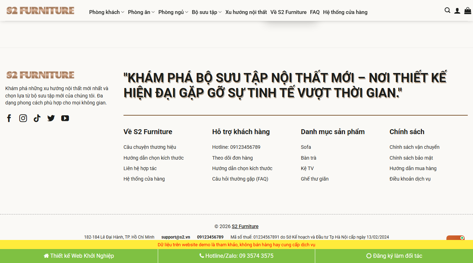This screenshot has width=473, height=263.
Task: Open Hướng dẫn chọn kích thước under Hỗ trợ khách hàng
Action: click(x=242, y=168)
